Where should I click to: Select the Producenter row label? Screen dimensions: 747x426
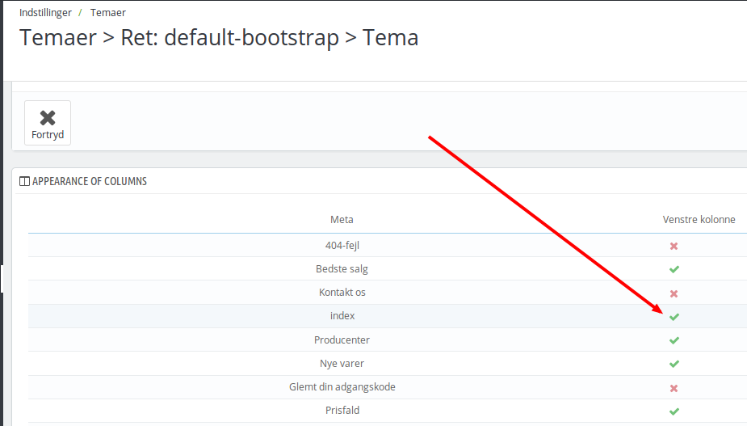[x=342, y=340]
